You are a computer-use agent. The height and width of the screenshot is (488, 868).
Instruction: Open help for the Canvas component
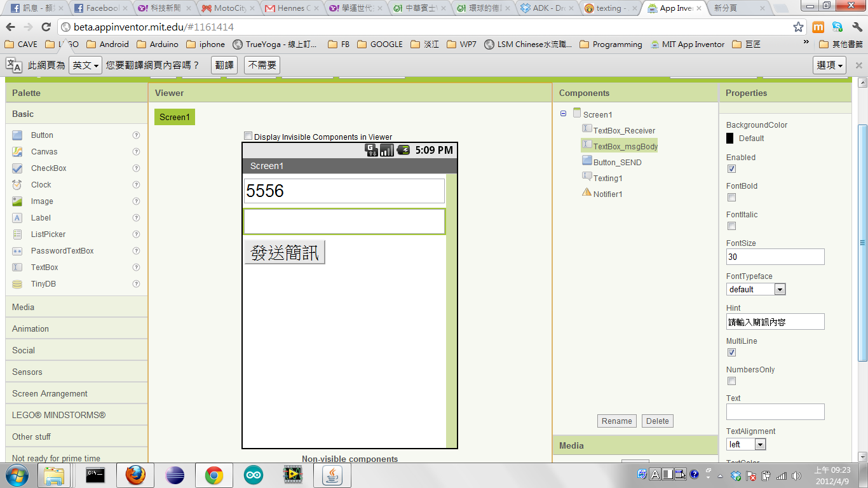click(136, 152)
